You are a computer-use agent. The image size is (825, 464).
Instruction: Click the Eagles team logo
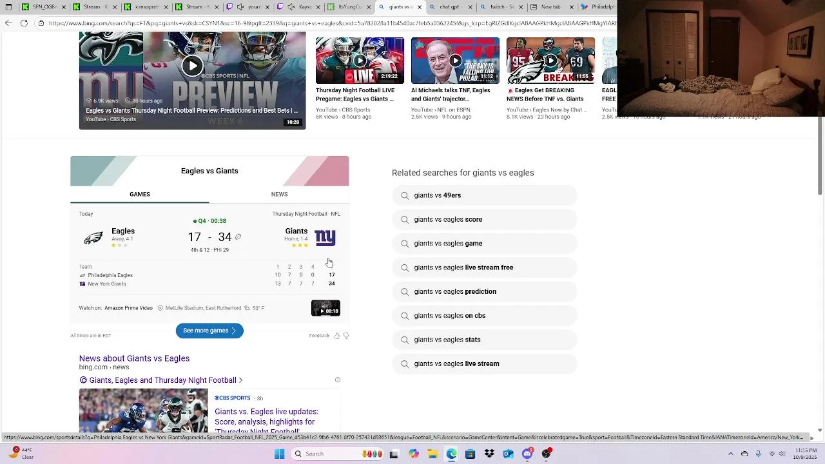click(93, 238)
